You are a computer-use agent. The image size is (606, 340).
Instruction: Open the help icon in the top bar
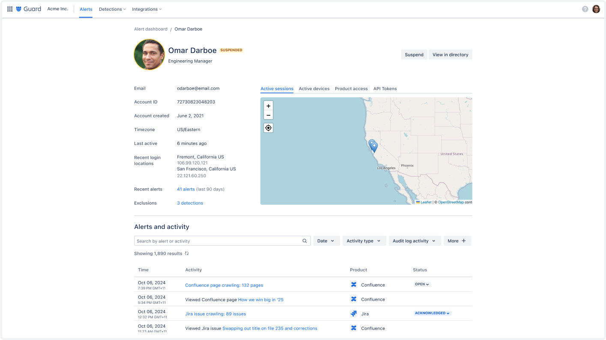pos(585,9)
